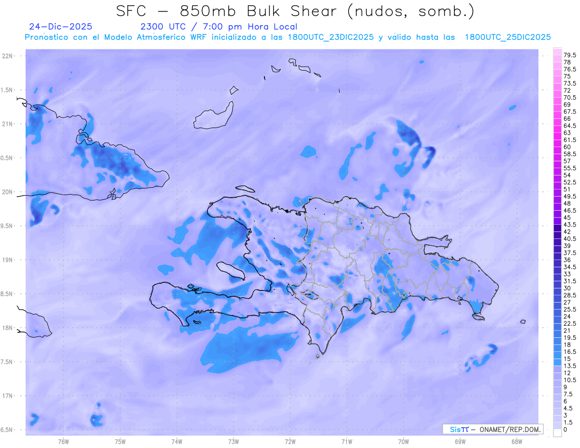Screen dimensions: 580x448
Task: Click the '20N' latitude label
Action: tap(8, 192)
